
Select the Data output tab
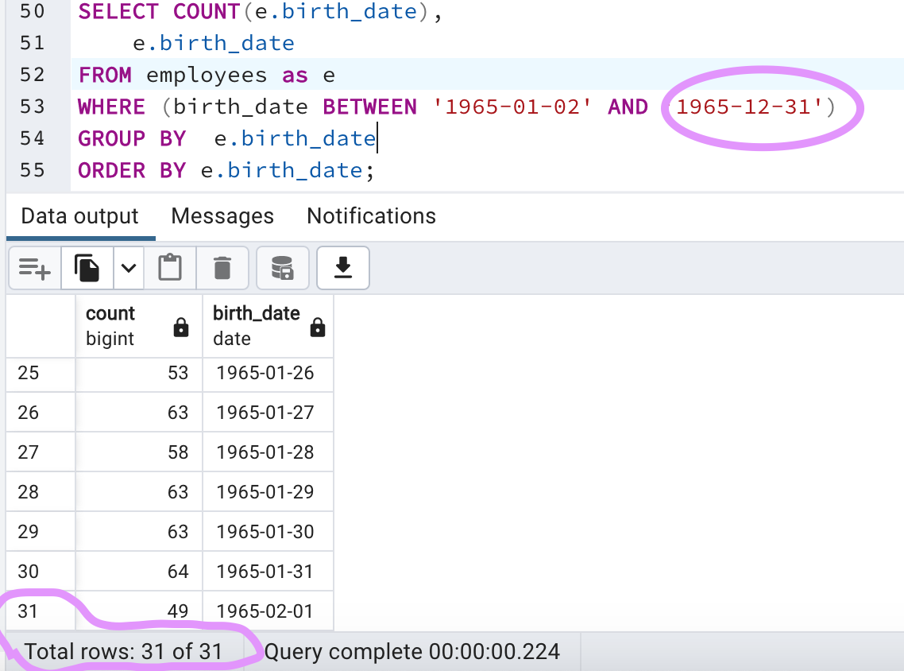click(79, 215)
